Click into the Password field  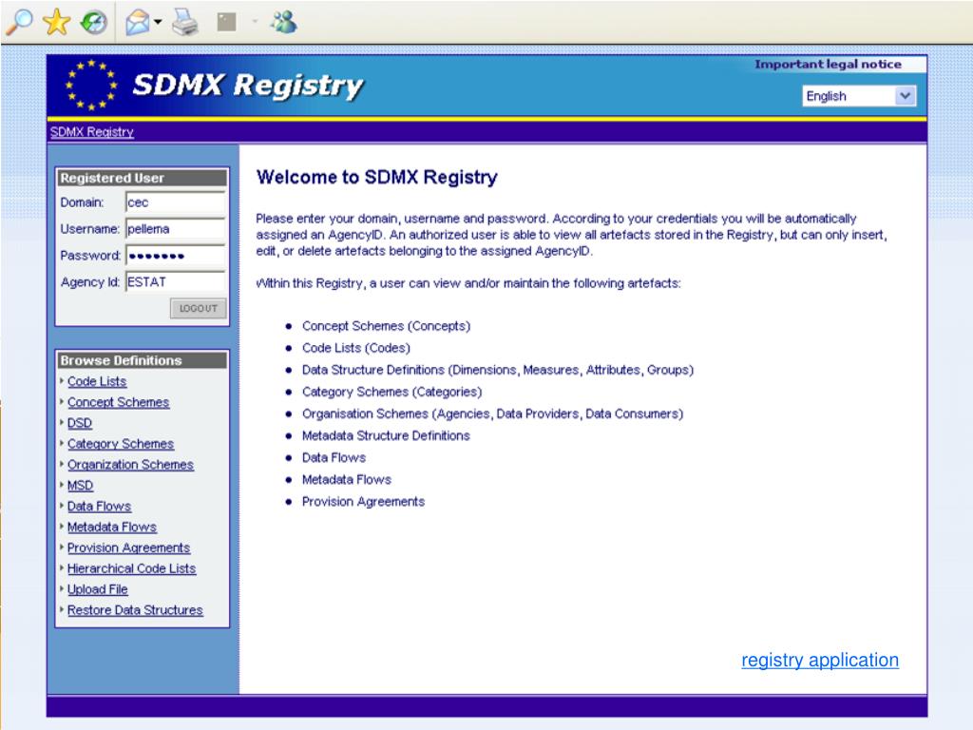[175, 255]
